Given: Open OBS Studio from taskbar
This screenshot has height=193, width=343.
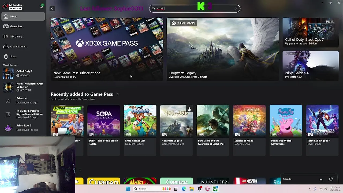Looking at the screenshot, I should point(200,189).
